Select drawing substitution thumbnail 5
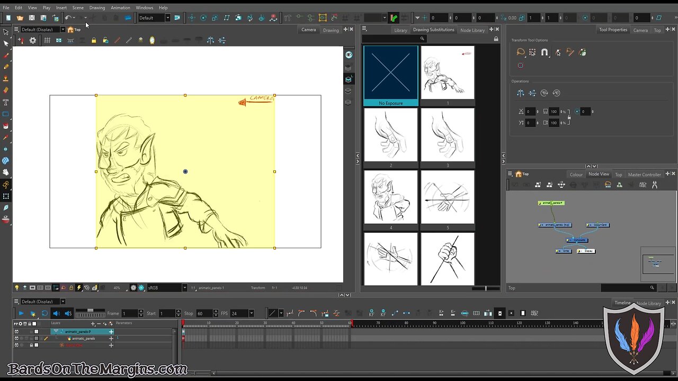Screen dimensions: 678x381 [448, 200]
